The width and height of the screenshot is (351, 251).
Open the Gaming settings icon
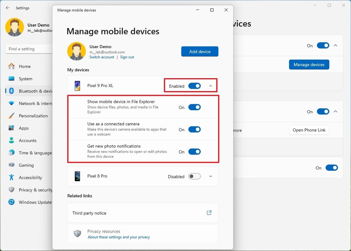[x=11, y=165]
